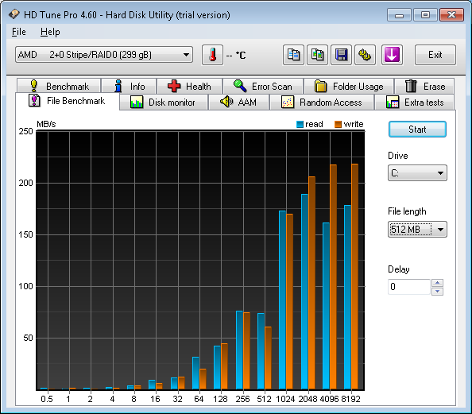Switch to the Erase tab
The width and height of the screenshot is (472, 414).
[424, 86]
